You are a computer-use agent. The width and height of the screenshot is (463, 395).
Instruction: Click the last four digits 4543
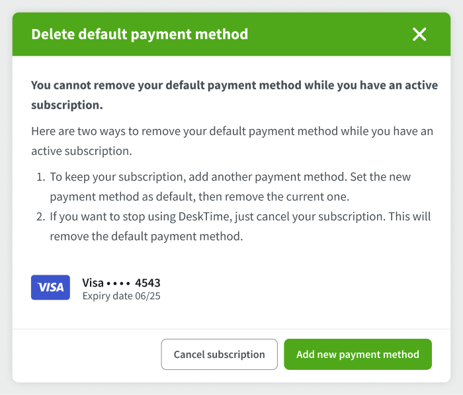tap(147, 283)
